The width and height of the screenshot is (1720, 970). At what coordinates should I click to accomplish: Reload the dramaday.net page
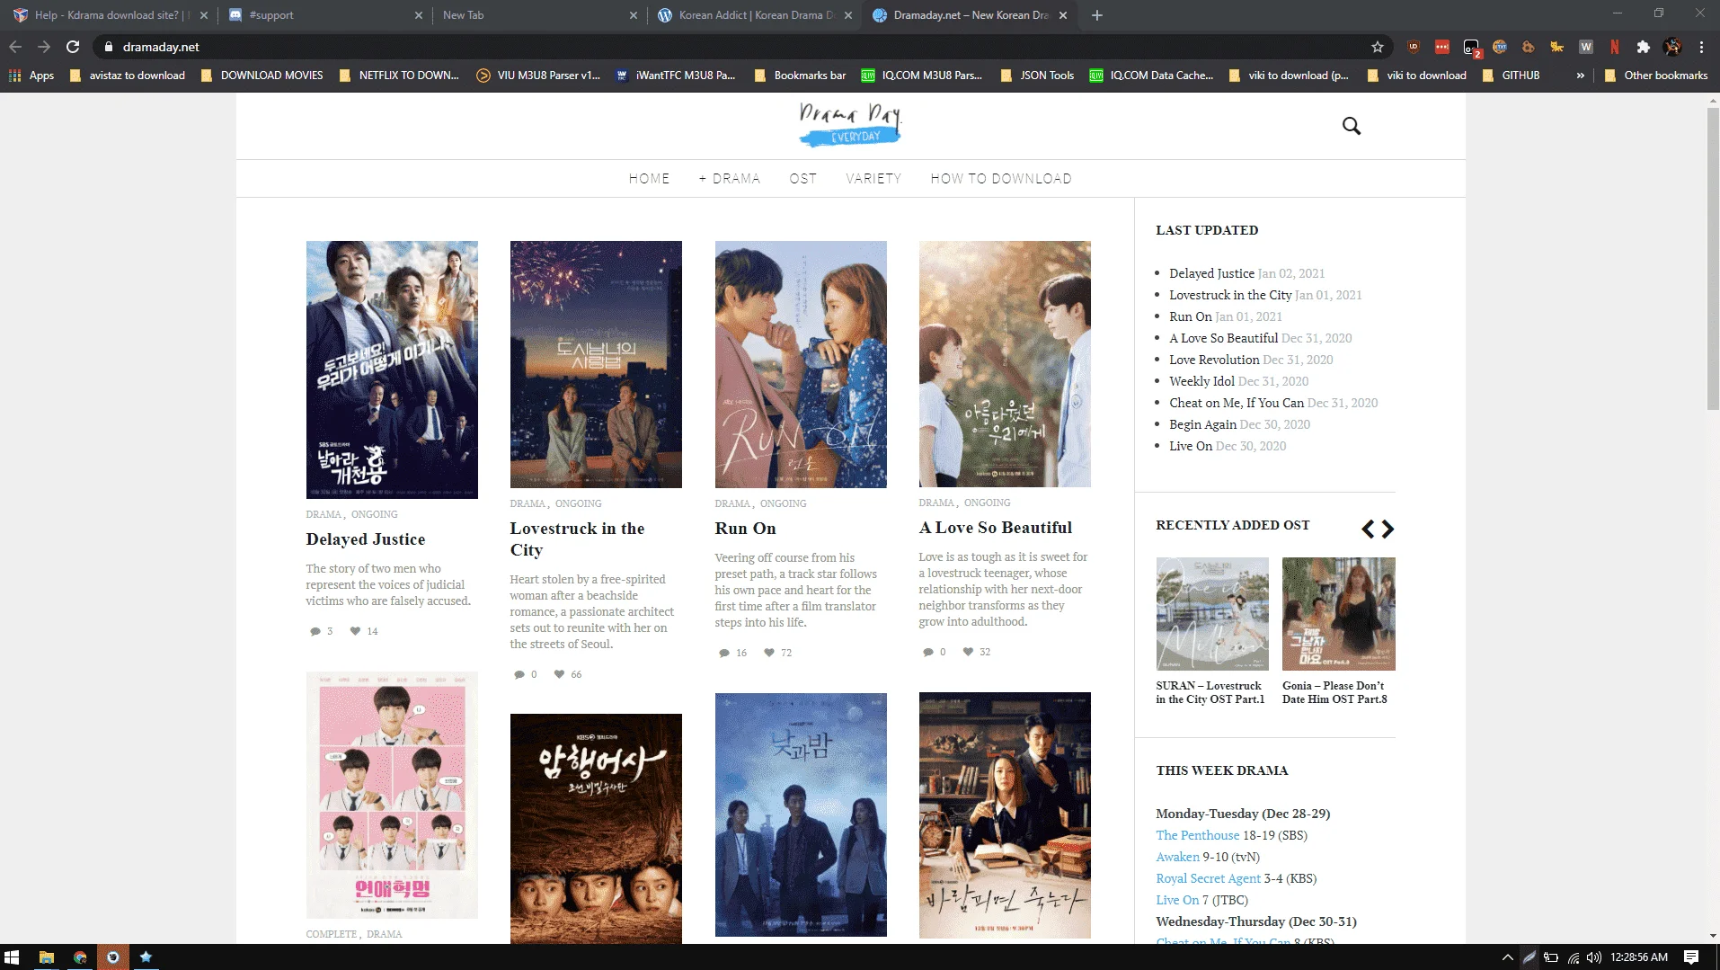click(73, 47)
